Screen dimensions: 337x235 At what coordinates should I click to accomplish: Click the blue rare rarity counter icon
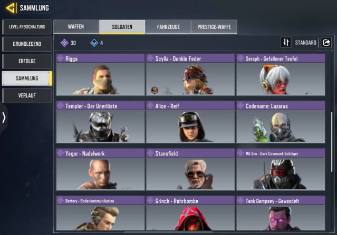tap(94, 43)
